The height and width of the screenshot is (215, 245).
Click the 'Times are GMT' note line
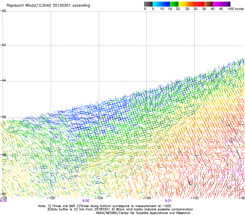tap(104, 206)
